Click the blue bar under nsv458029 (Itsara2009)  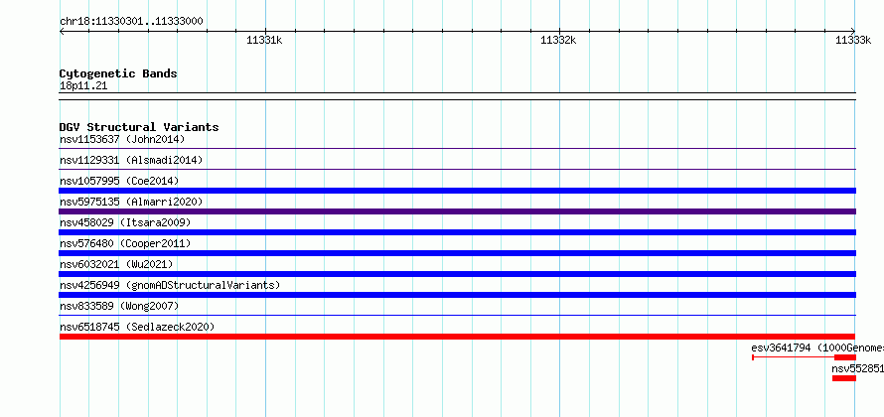tap(457, 232)
